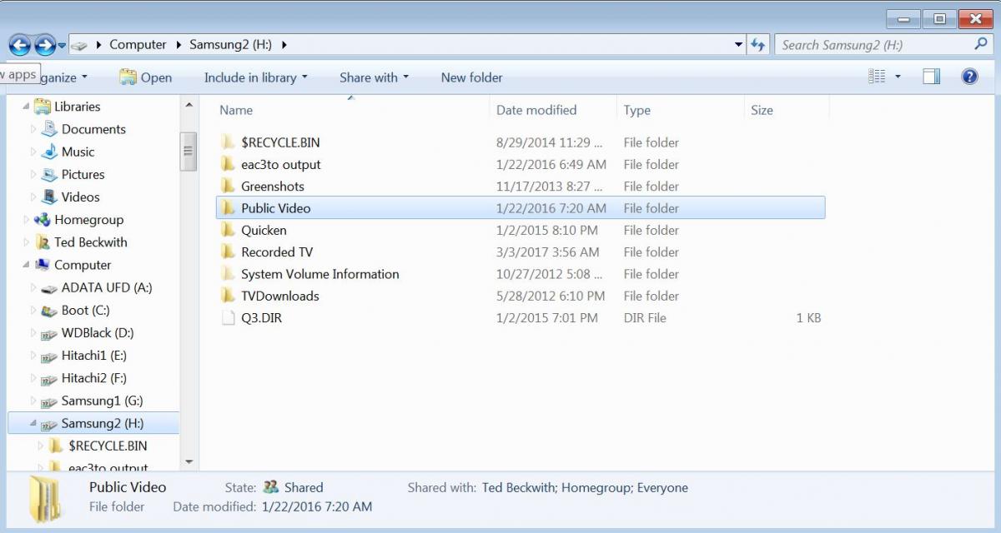Toggle the preview pane
Viewport: 1001px width, 533px height.
pos(932,77)
